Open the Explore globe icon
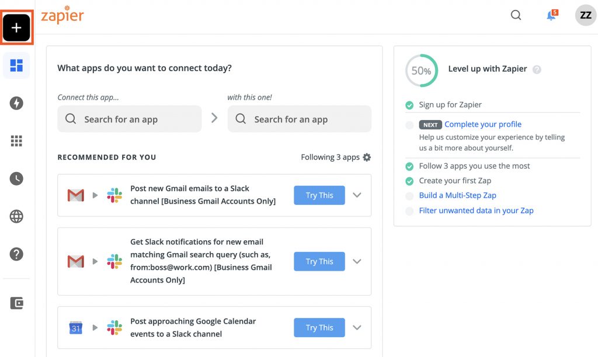This screenshot has height=357, width=598. (x=16, y=216)
